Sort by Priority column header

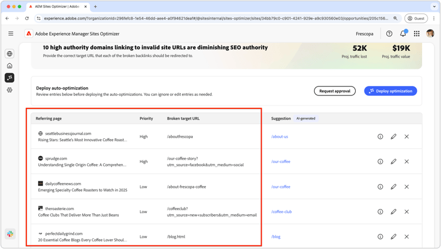pos(146,118)
